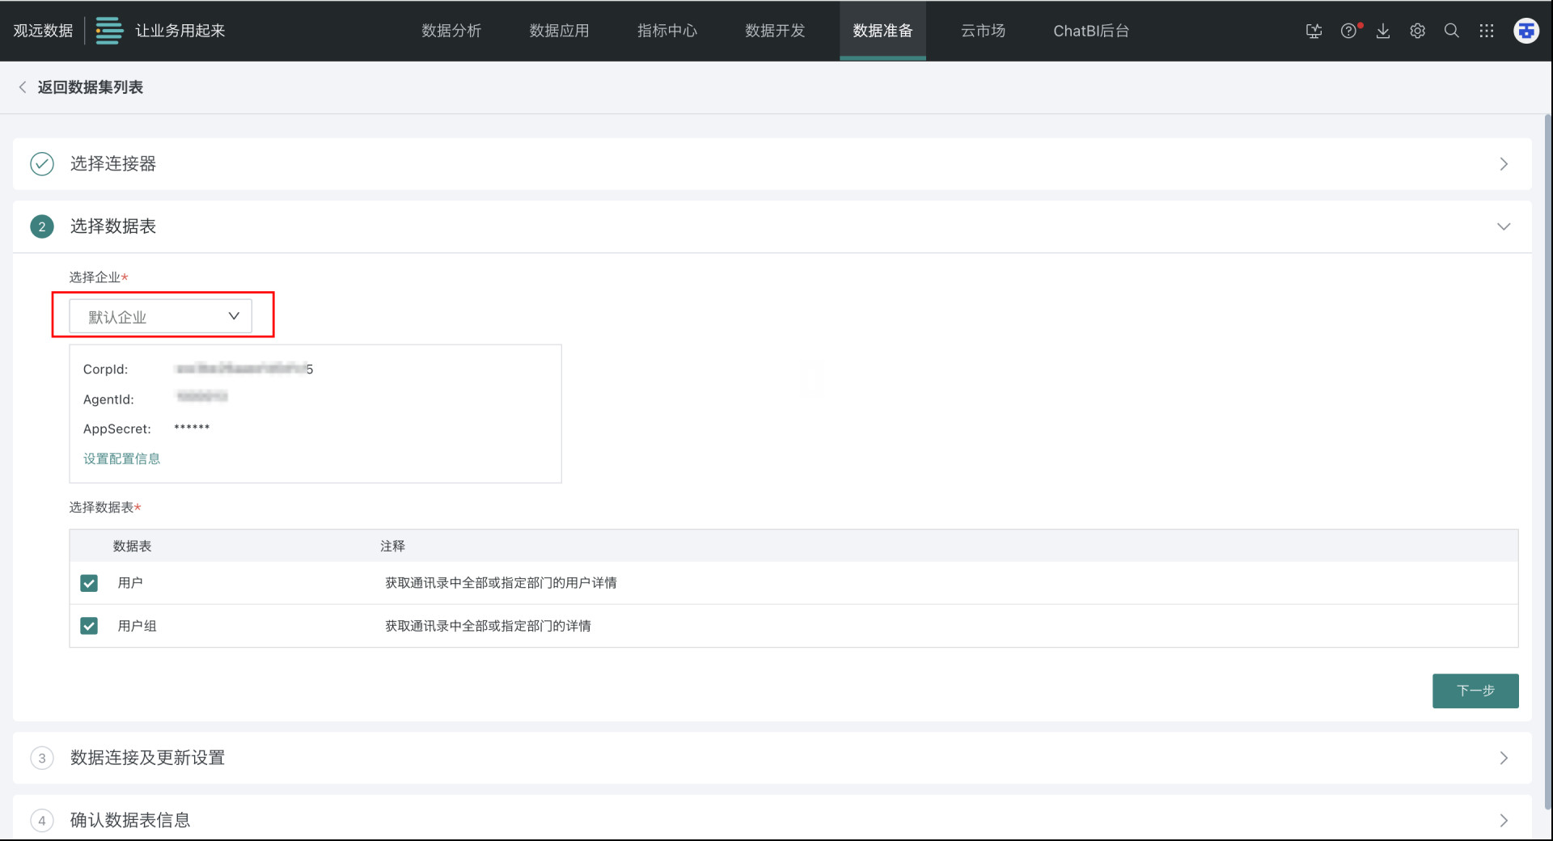This screenshot has width=1553, height=841.
Task: Expand the 数据连接及更新设置 section
Action: pyautogui.click(x=1504, y=758)
